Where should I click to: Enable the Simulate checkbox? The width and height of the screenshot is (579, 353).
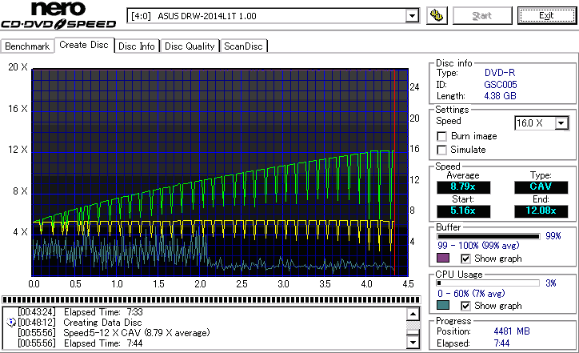click(x=442, y=150)
